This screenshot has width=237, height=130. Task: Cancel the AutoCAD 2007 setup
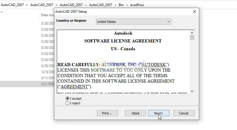pyautogui.click(x=184, y=113)
